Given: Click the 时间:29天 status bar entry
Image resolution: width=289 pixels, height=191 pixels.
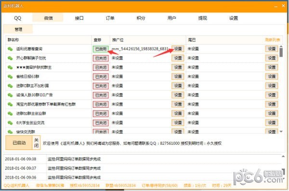Looking at the screenshot, I should [x=222, y=186].
